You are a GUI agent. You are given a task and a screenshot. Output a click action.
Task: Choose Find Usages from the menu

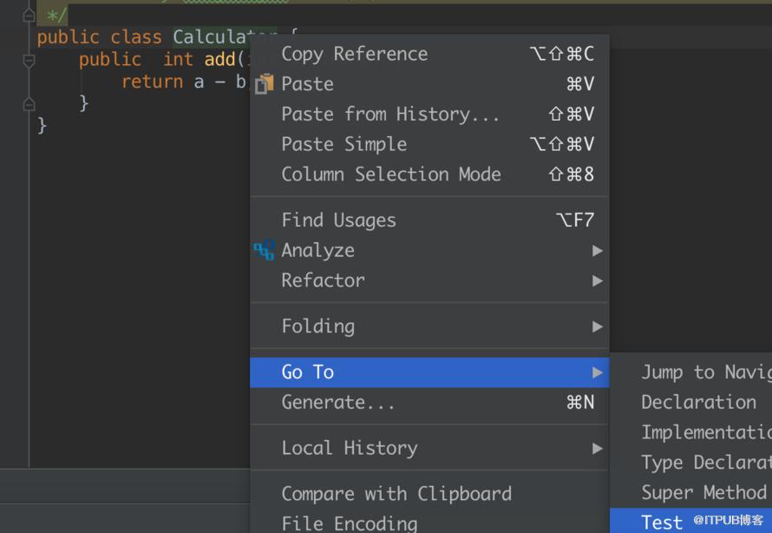click(430, 220)
